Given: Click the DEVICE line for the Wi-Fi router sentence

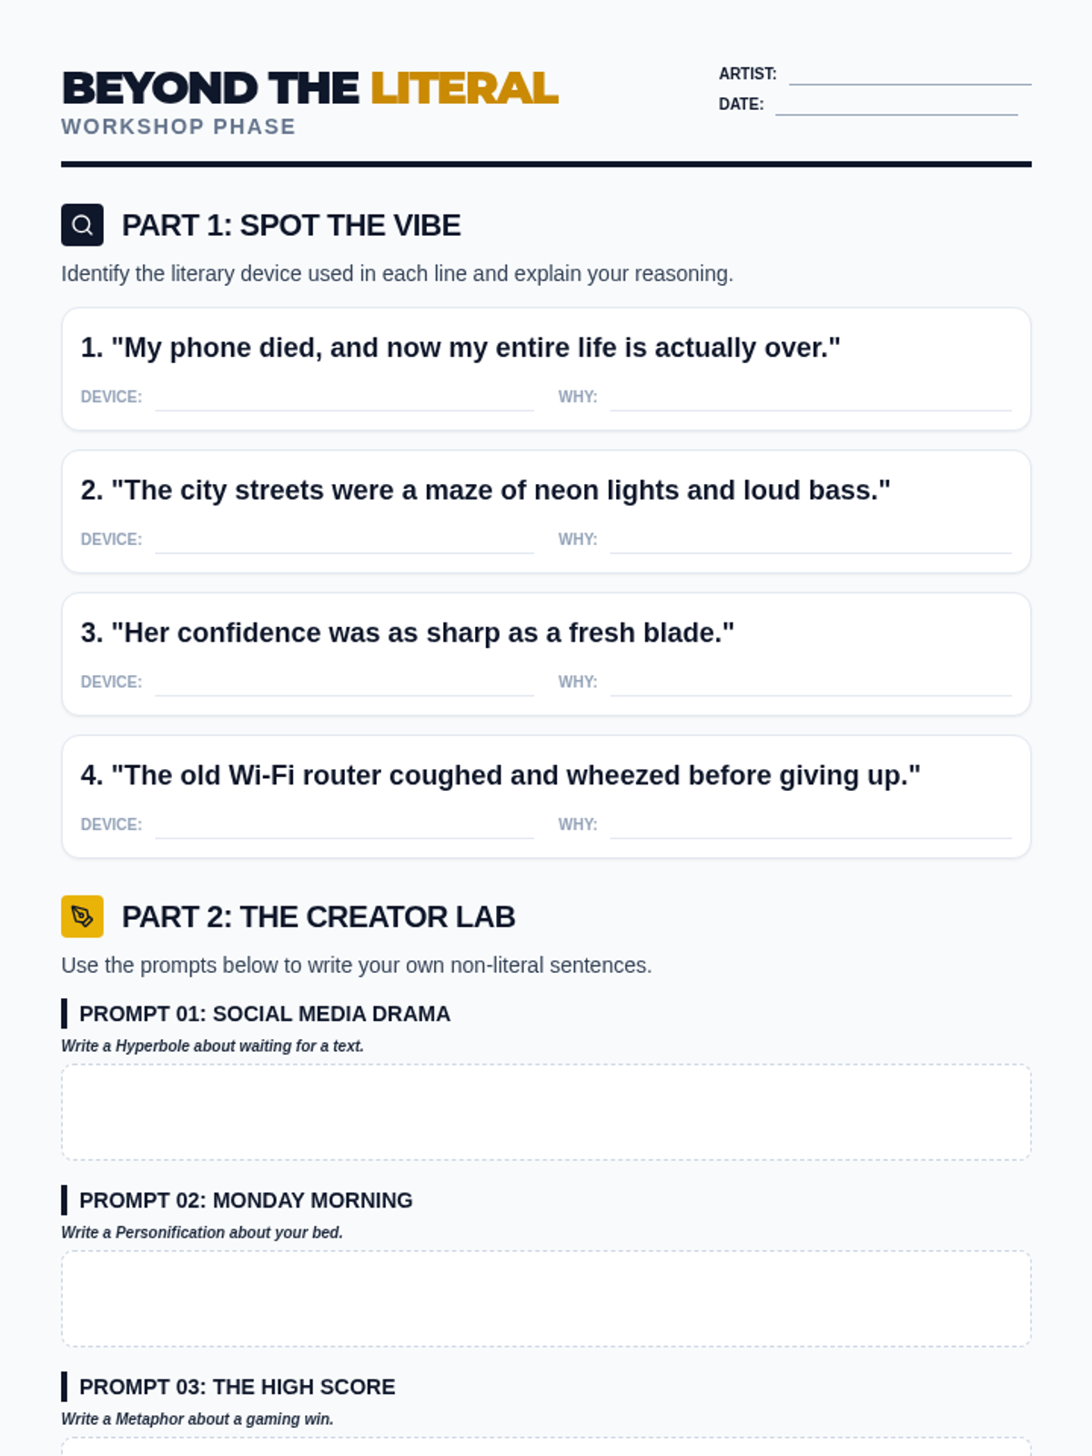Looking at the screenshot, I should pos(344,826).
